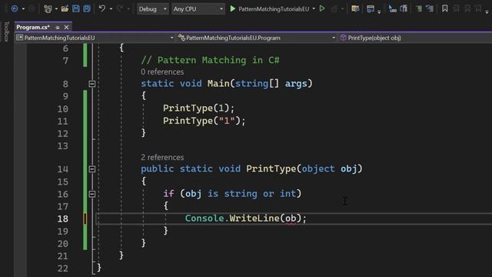Click the Uncomment Selection icon
492x277 pixels.
point(430,8)
